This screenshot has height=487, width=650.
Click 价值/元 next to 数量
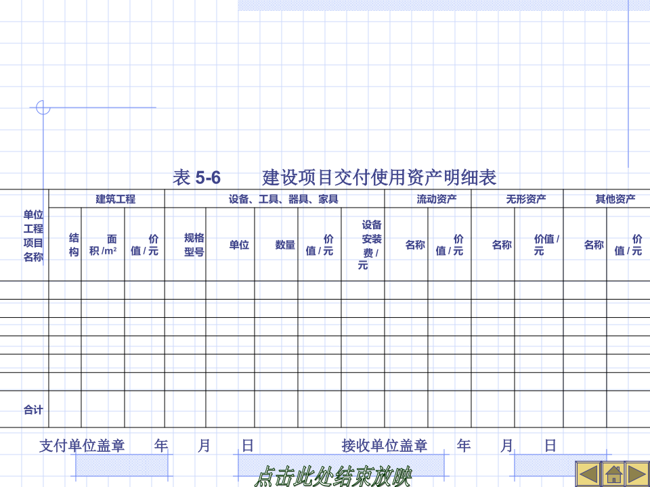coord(320,245)
